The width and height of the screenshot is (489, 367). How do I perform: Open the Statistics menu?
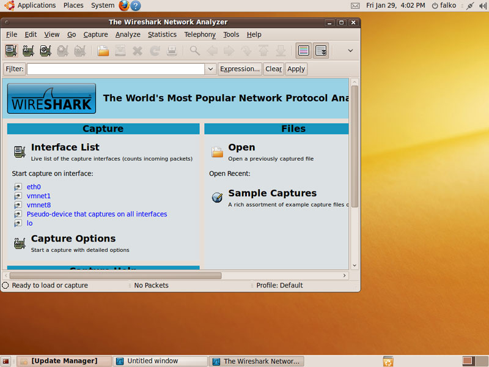162,35
